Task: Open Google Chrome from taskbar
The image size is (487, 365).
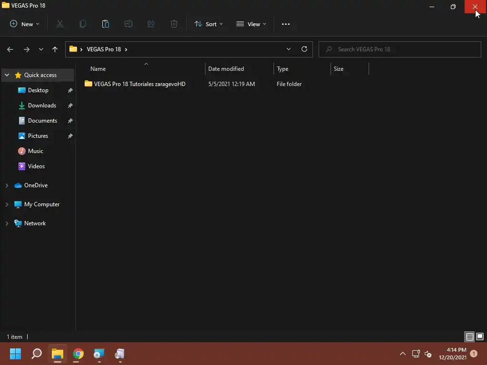Action: click(78, 354)
